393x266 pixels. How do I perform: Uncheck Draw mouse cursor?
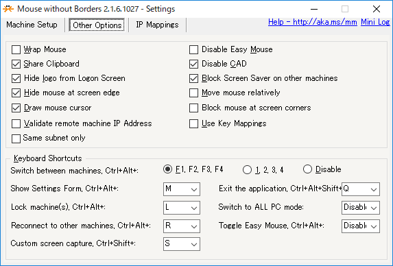(16, 108)
